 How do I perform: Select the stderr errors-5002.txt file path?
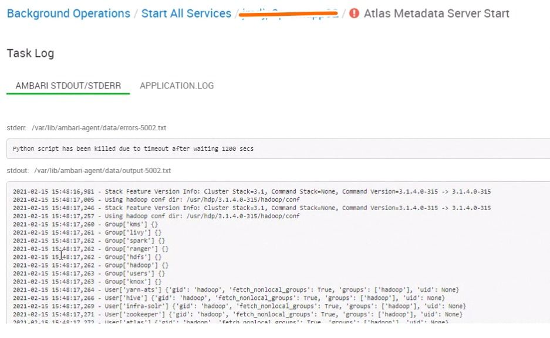99,127
